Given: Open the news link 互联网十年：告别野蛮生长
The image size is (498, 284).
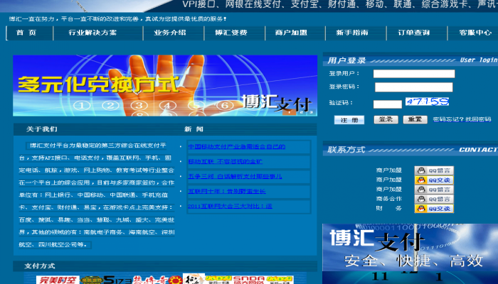Looking at the screenshot, I should pos(227,191).
